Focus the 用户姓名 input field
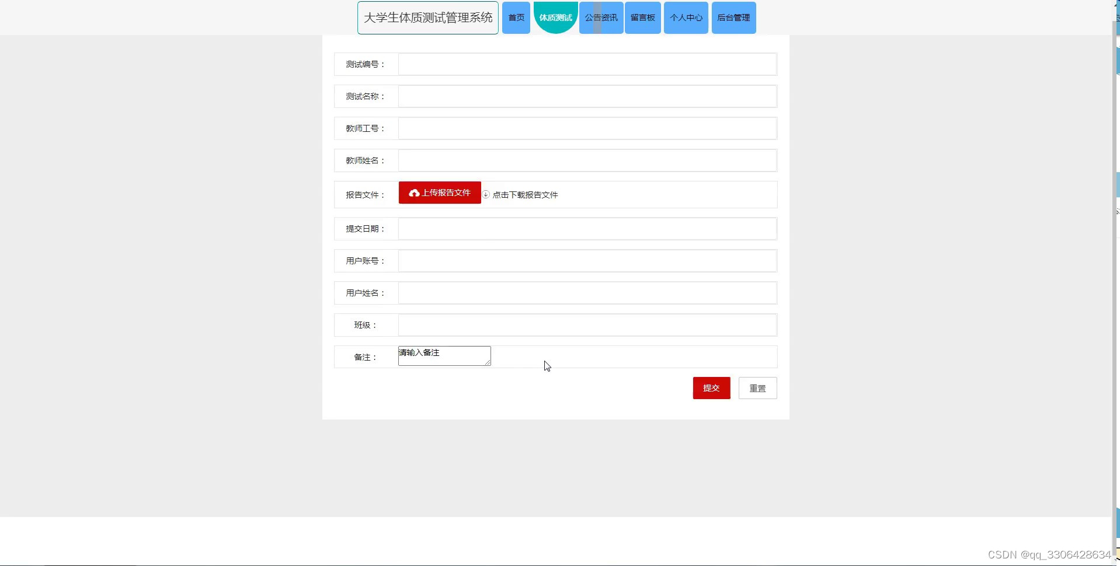This screenshot has height=566, width=1120. click(x=587, y=293)
